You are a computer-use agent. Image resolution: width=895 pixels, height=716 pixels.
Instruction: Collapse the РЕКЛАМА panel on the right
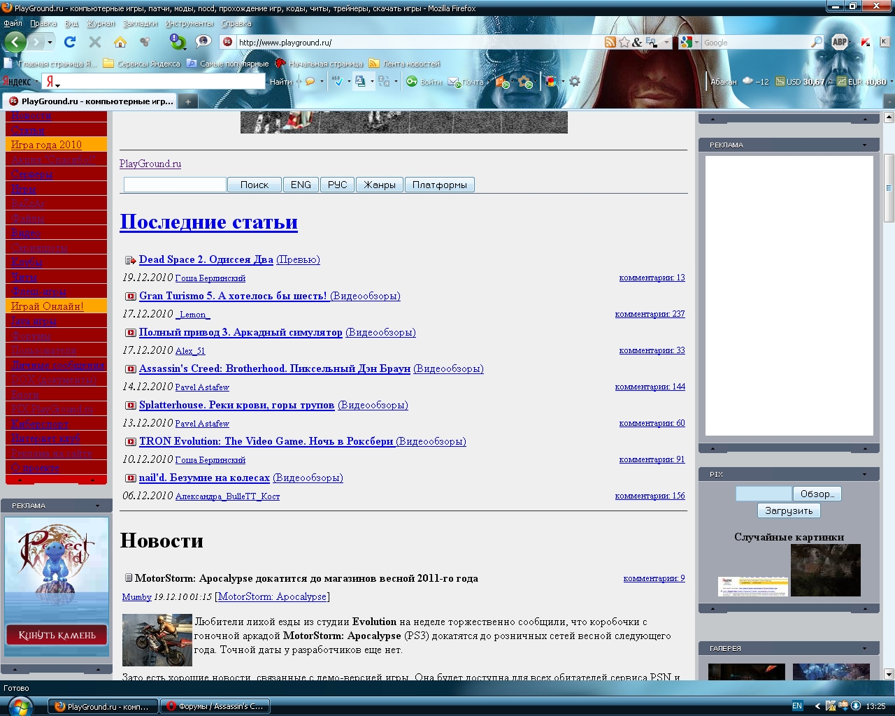[x=864, y=145]
